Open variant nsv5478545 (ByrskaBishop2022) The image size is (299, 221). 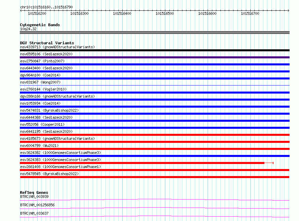click(49, 174)
